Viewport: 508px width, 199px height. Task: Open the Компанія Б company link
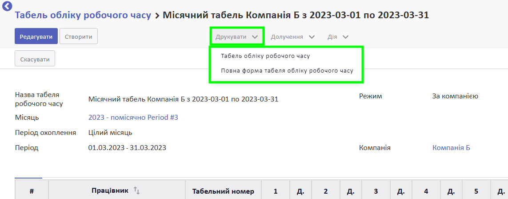pos(451,148)
